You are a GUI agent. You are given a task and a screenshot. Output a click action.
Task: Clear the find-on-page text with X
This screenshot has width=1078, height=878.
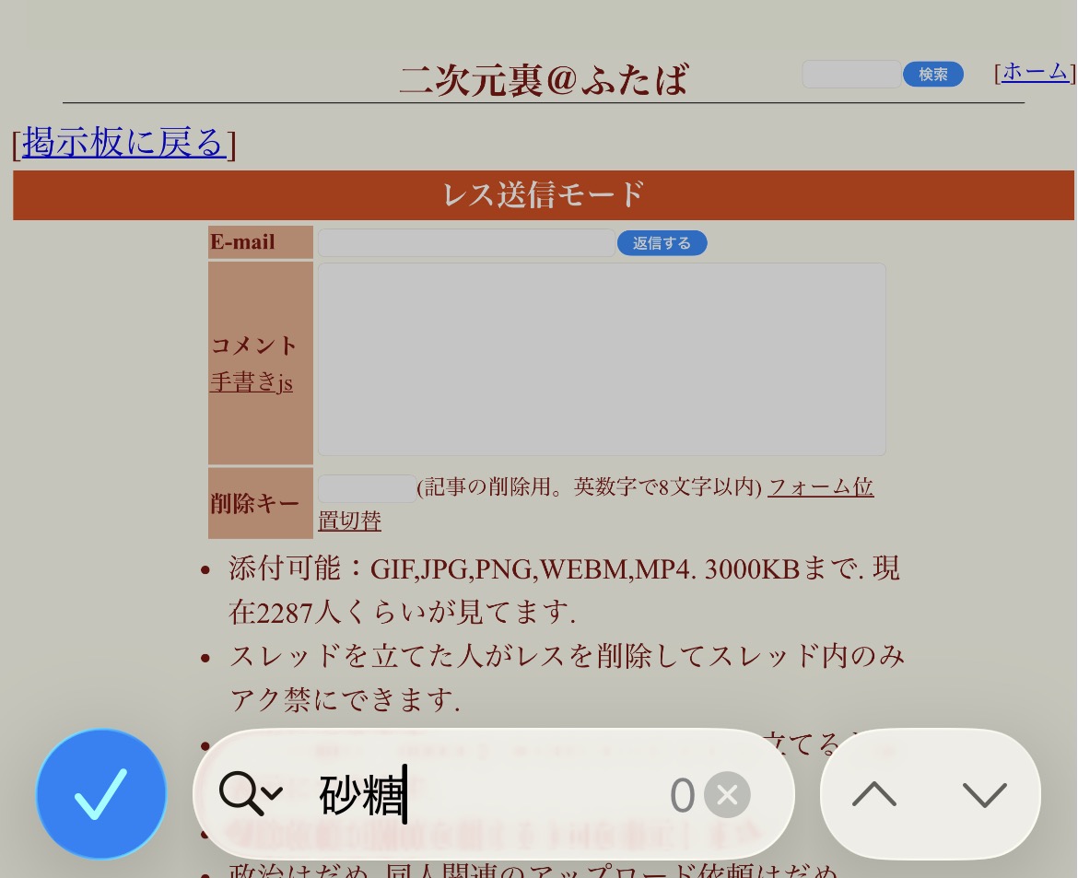[x=727, y=794]
